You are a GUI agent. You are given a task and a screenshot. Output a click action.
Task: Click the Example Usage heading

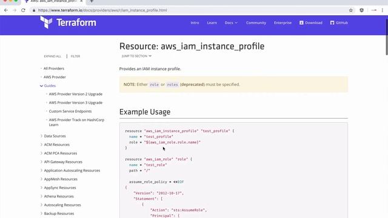tap(145, 112)
